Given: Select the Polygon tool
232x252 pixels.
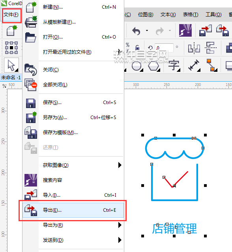Looking at the screenshot, I should [x=154, y=66].
